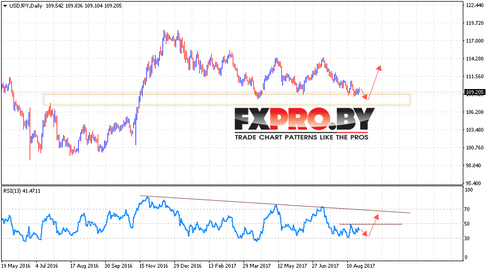Click the 17 Aug 2016 date label
The height and width of the screenshot is (272, 486).
[x=84, y=266]
